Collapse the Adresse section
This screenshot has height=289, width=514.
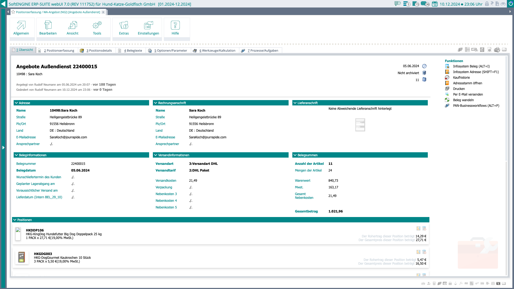[16, 103]
